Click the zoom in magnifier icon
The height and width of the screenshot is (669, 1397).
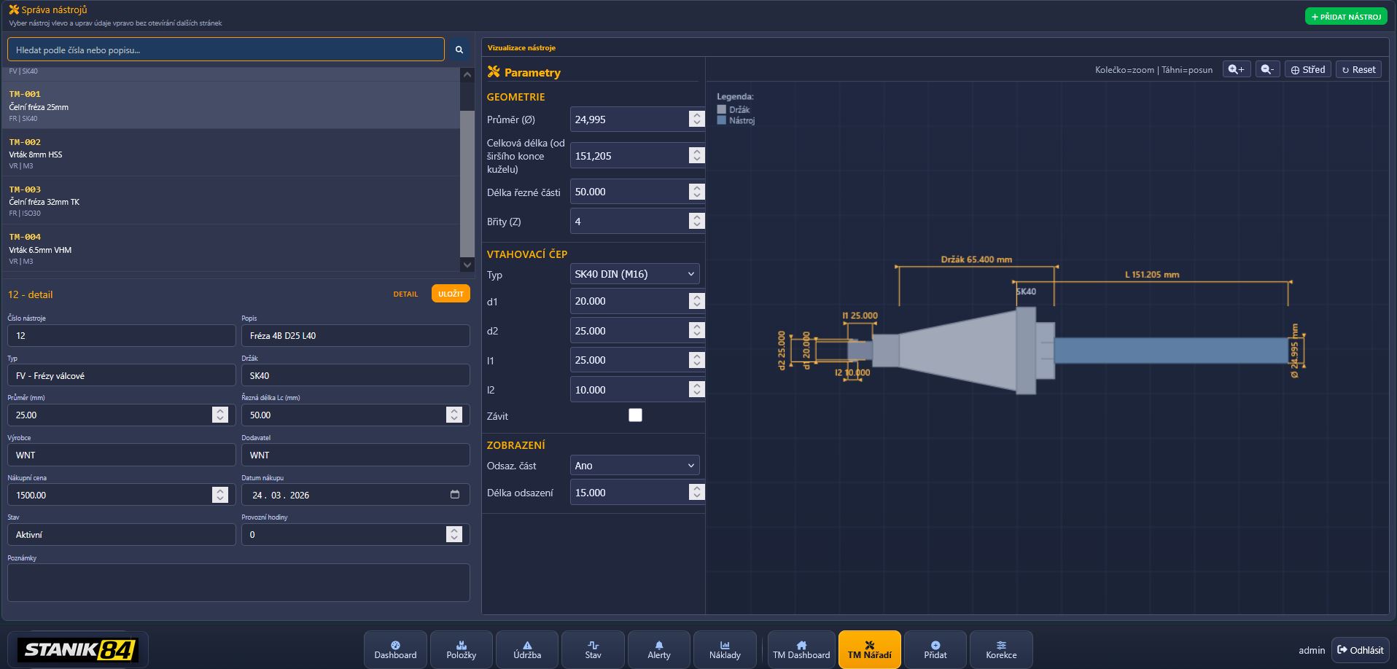(1236, 69)
